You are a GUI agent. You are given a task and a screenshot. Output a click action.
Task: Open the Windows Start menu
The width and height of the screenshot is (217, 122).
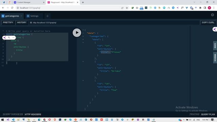point(2,120)
